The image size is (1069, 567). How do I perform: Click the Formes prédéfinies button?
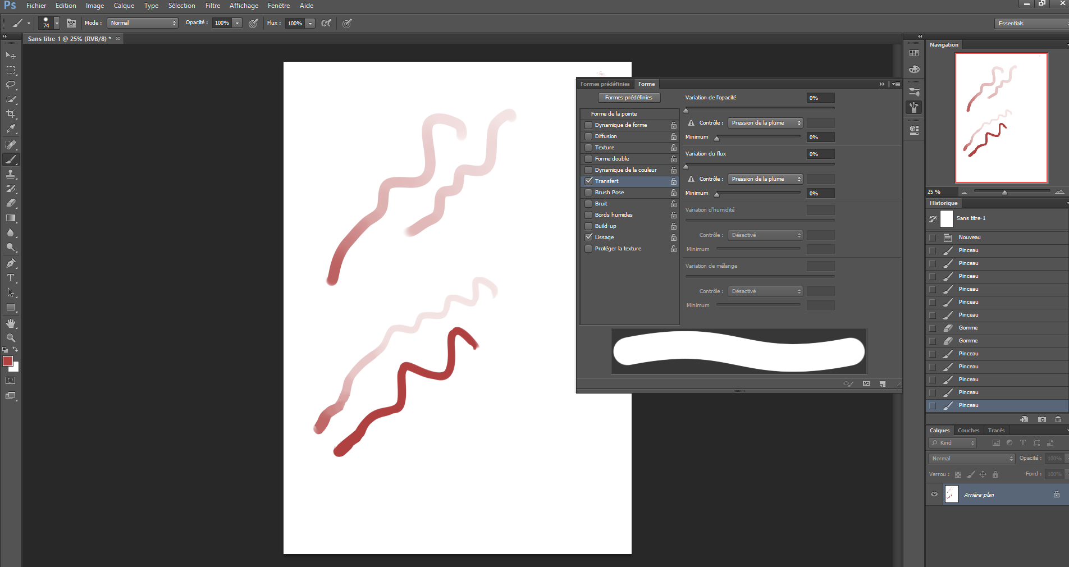(x=628, y=98)
